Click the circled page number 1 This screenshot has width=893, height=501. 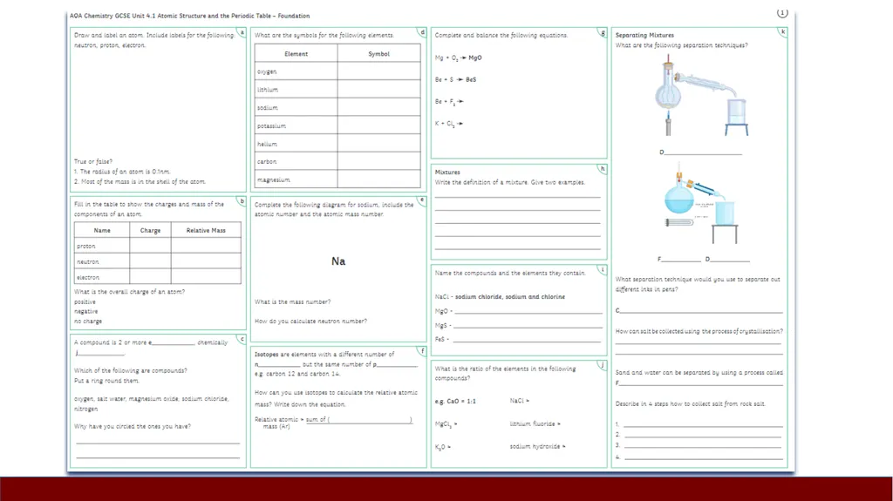point(782,13)
